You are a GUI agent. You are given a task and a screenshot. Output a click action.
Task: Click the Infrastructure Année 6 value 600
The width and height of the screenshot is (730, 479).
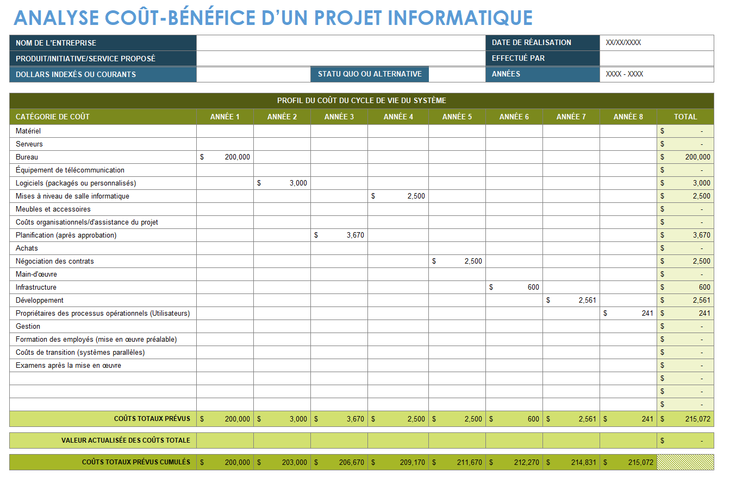pyautogui.click(x=514, y=288)
